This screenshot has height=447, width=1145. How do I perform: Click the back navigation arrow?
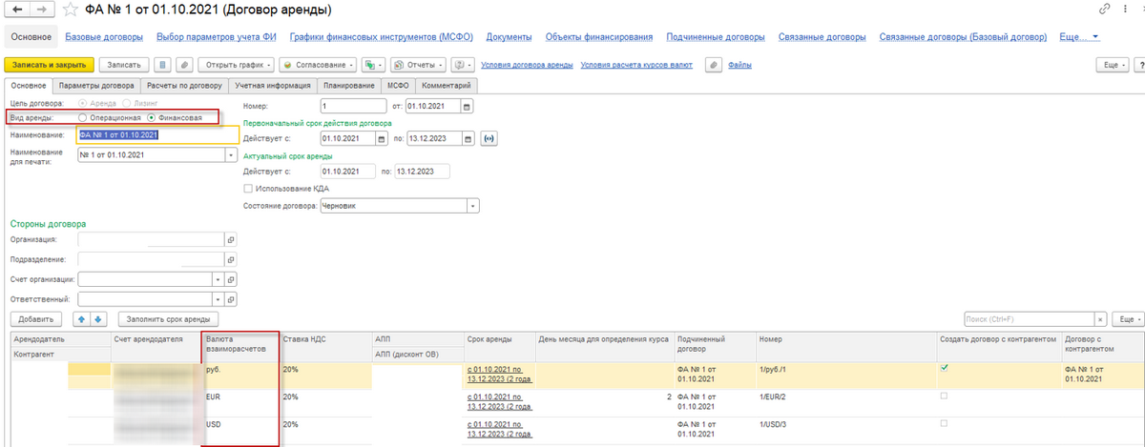click(18, 10)
